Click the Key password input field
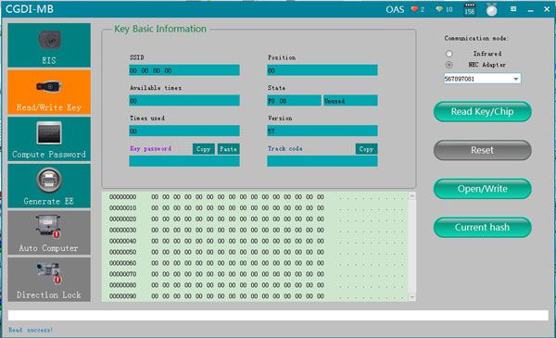The image size is (556, 338). coord(184,161)
